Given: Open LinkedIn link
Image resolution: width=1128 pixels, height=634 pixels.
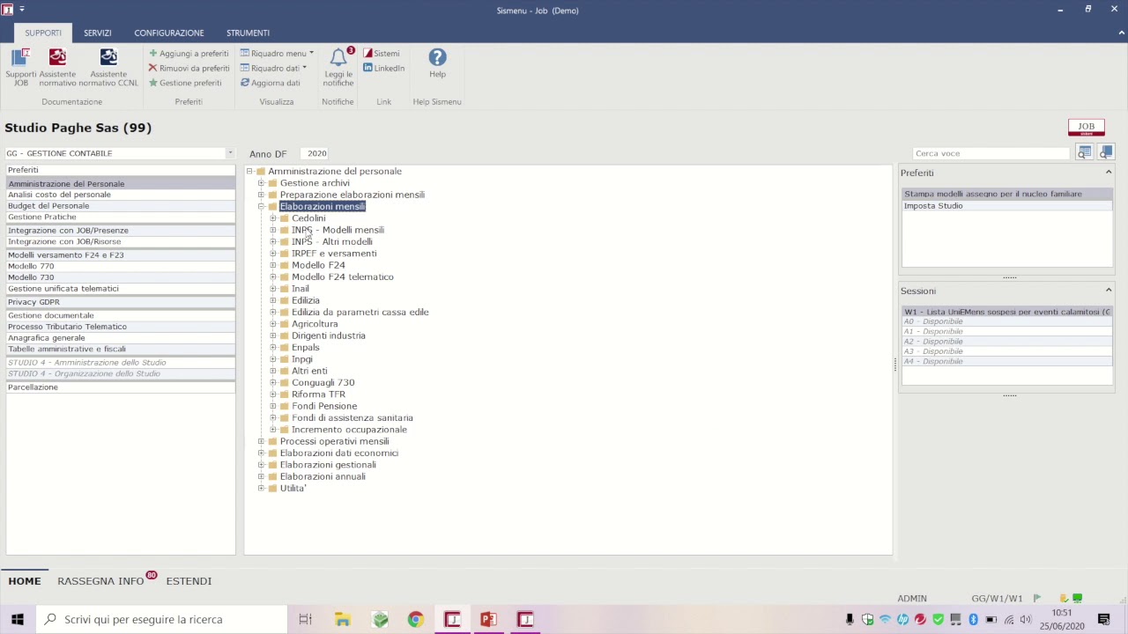Looking at the screenshot, I should (x=384, y=68).
